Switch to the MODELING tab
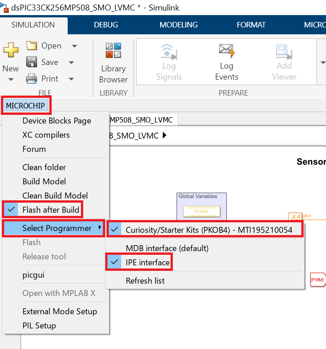 [178, 25]
